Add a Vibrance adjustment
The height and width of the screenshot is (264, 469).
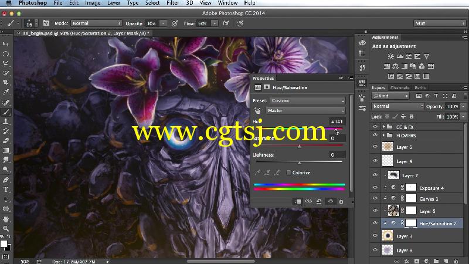coord(427,56)
